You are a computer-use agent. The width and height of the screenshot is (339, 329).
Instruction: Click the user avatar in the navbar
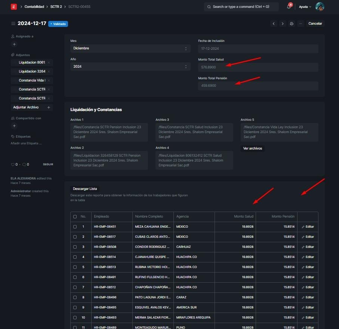click(x=320, y=7)
